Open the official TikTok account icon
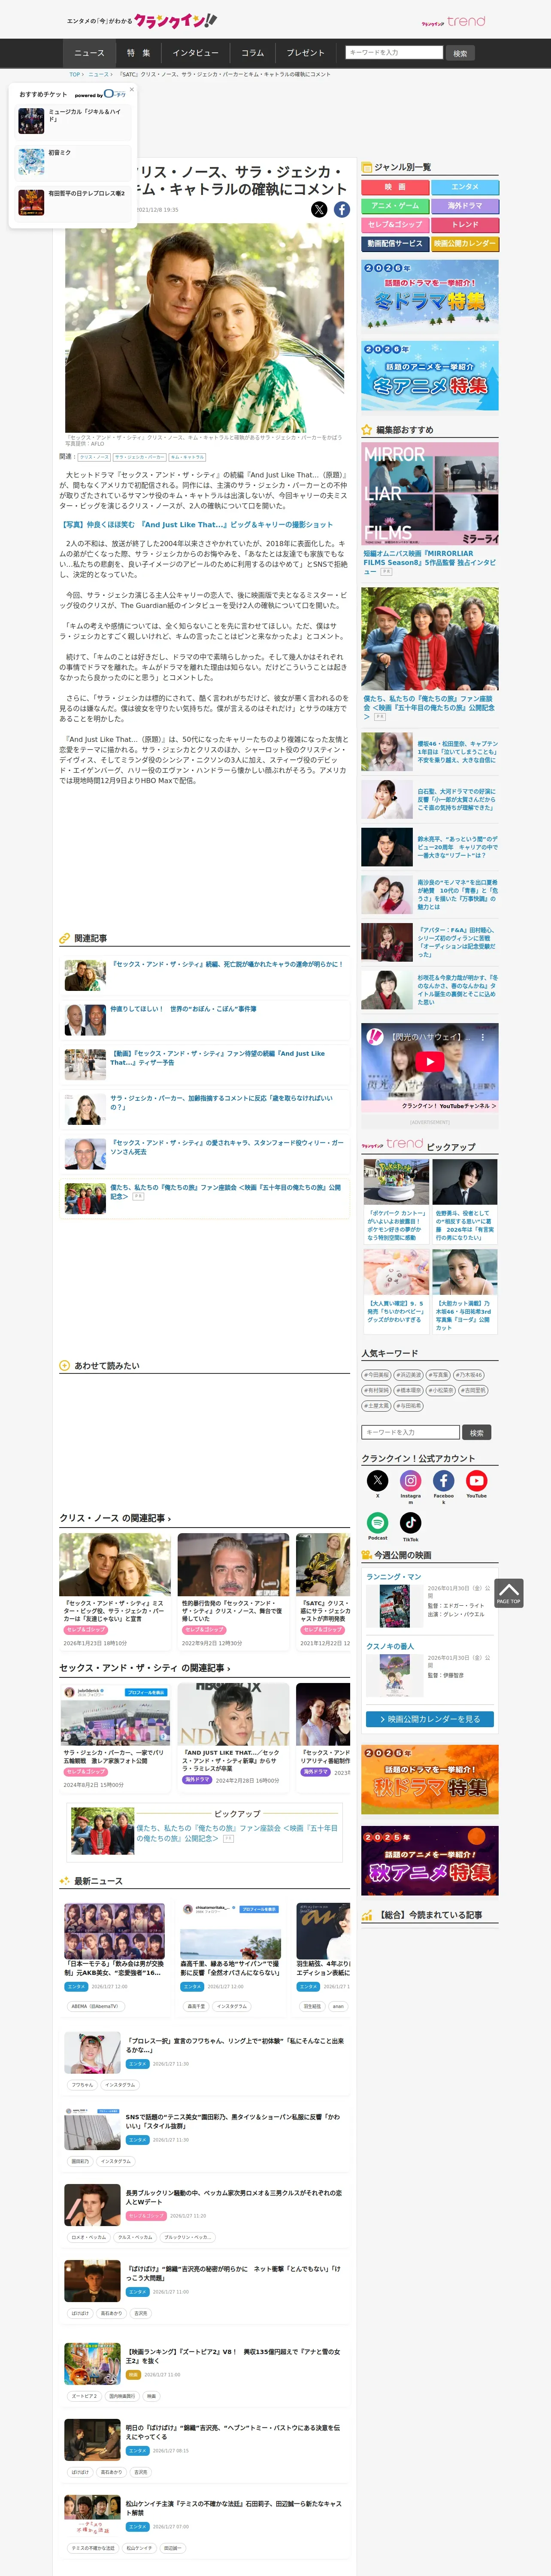The height and width of the screenshot is (2576, 551). point(411,1522)
